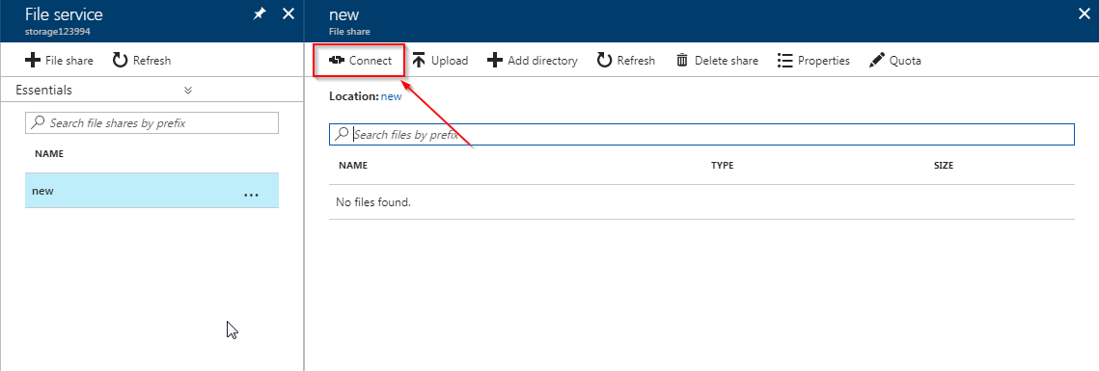Screen dimensions: 1099x371
Task: Expand the Essentials section chevron
Action: (x=188, y=91)
